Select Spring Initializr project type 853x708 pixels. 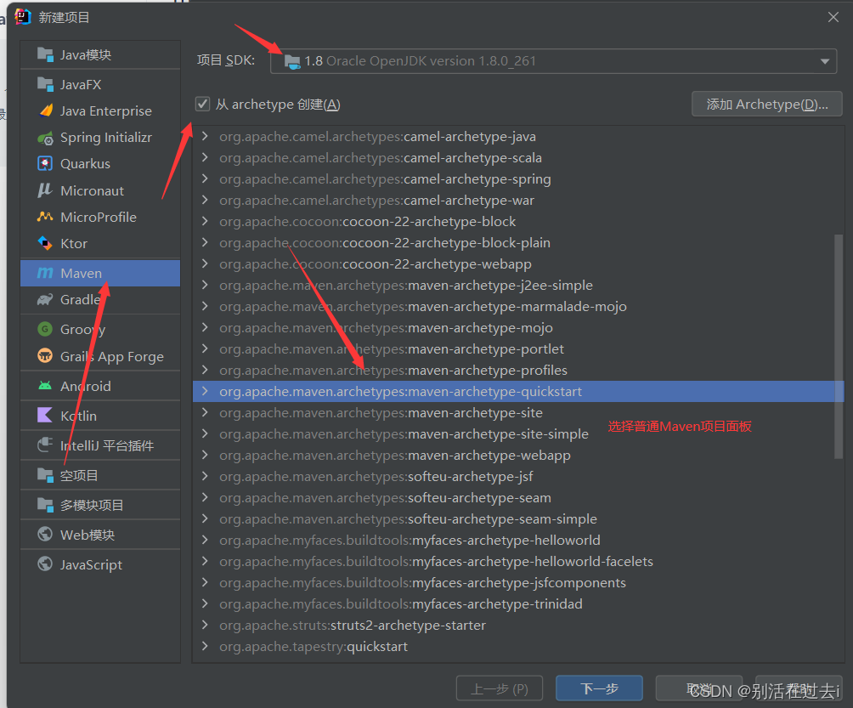(x=100, y=137)
